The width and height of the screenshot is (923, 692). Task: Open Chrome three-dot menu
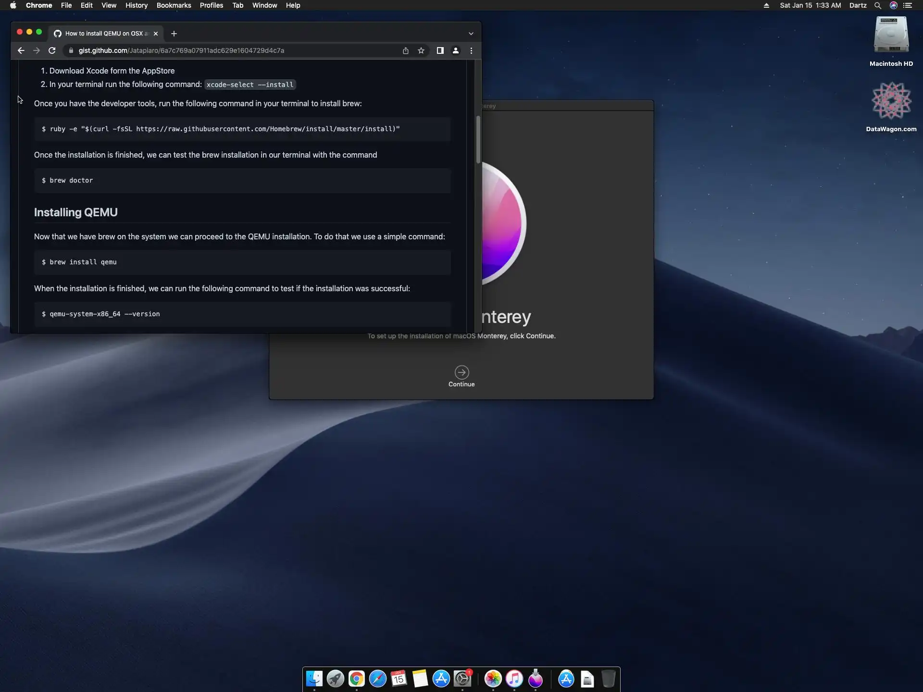point(471,50)
